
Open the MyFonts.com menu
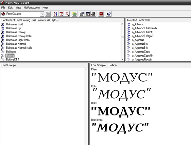(x=32, y=8)
